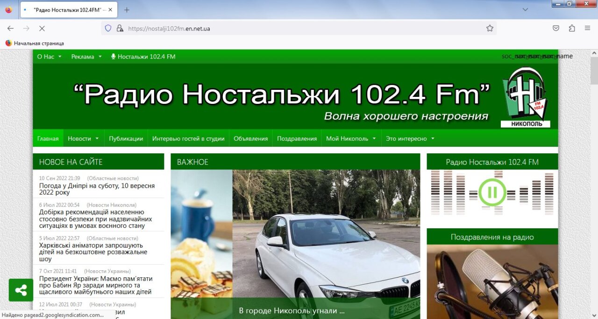598x319 pixels.
Task: List all tabs with the title bar chevron
Action: pyautogui.click(x=525, y=9)
